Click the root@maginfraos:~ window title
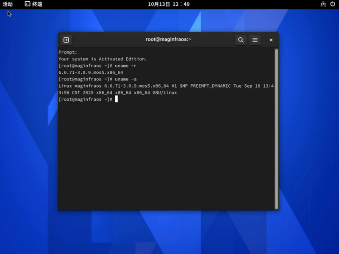The height and width of the screenshot is (254, 339). [x=168, y=39]
